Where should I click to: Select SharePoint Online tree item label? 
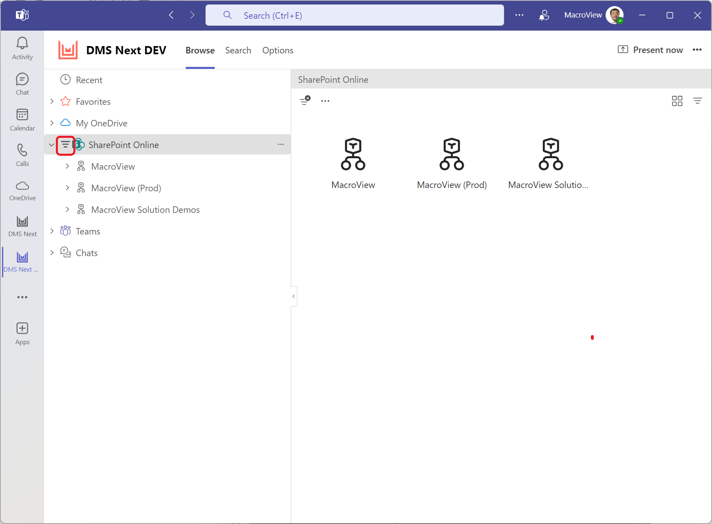124,145
